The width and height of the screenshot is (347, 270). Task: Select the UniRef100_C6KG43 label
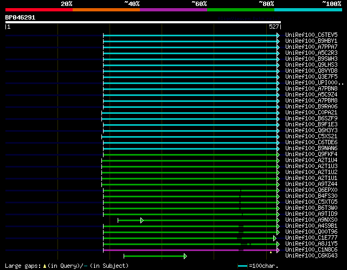pyautogui.click(x=311, y=256)
